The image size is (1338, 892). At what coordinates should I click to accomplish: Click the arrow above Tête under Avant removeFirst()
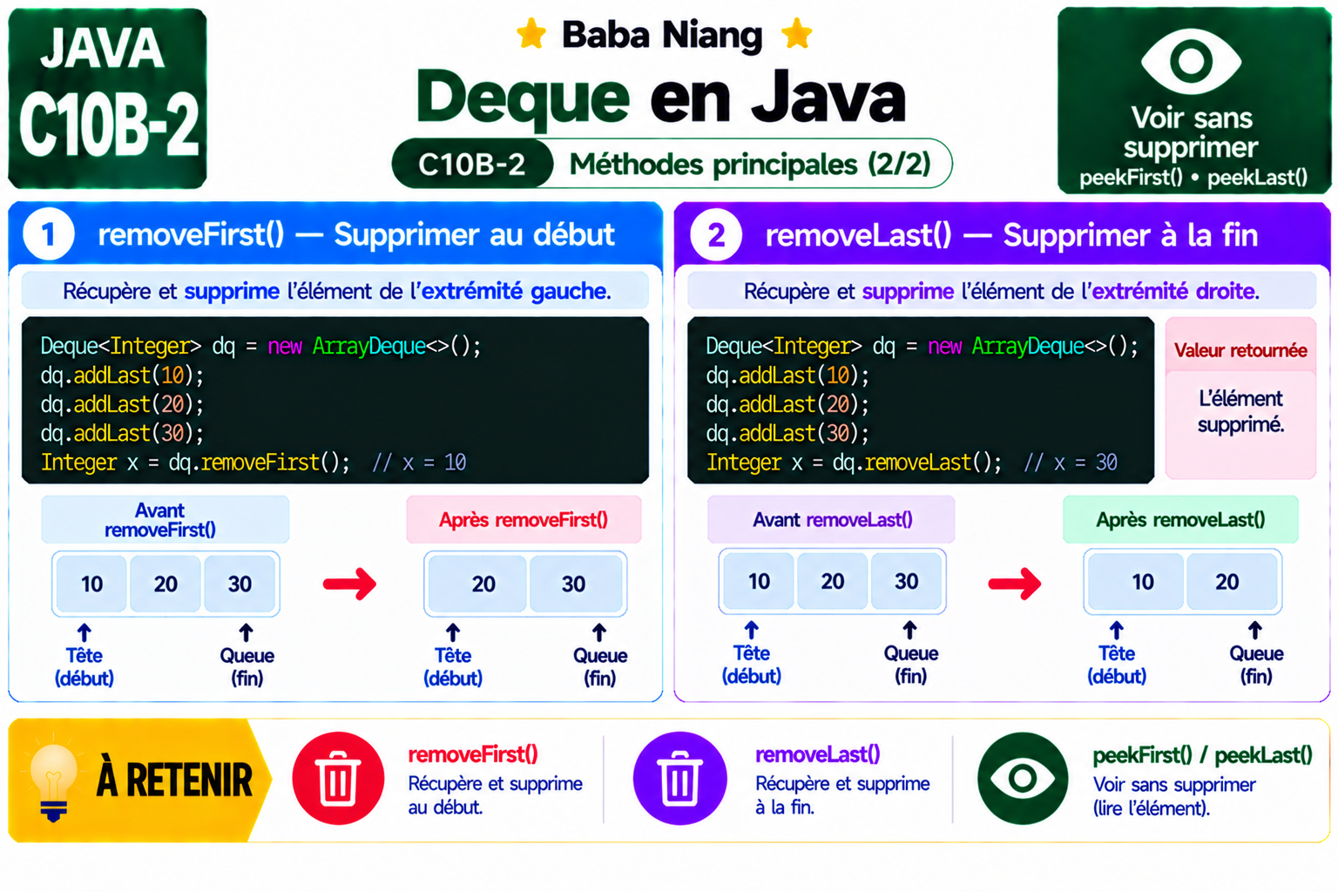(x=84, y=632)
